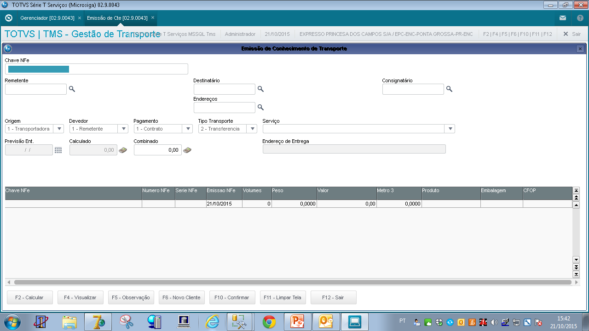Screen dimensions: 589x331
Task: Expand the Pagamento dropdown
Action: pos(187,129)
